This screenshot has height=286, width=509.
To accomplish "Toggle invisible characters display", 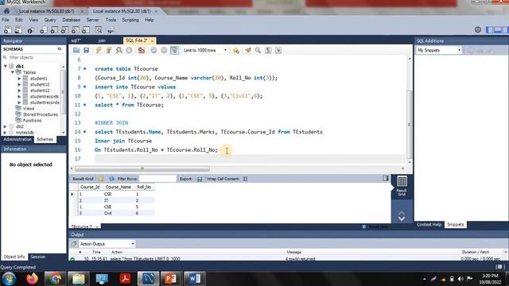I will click(268, 50).
